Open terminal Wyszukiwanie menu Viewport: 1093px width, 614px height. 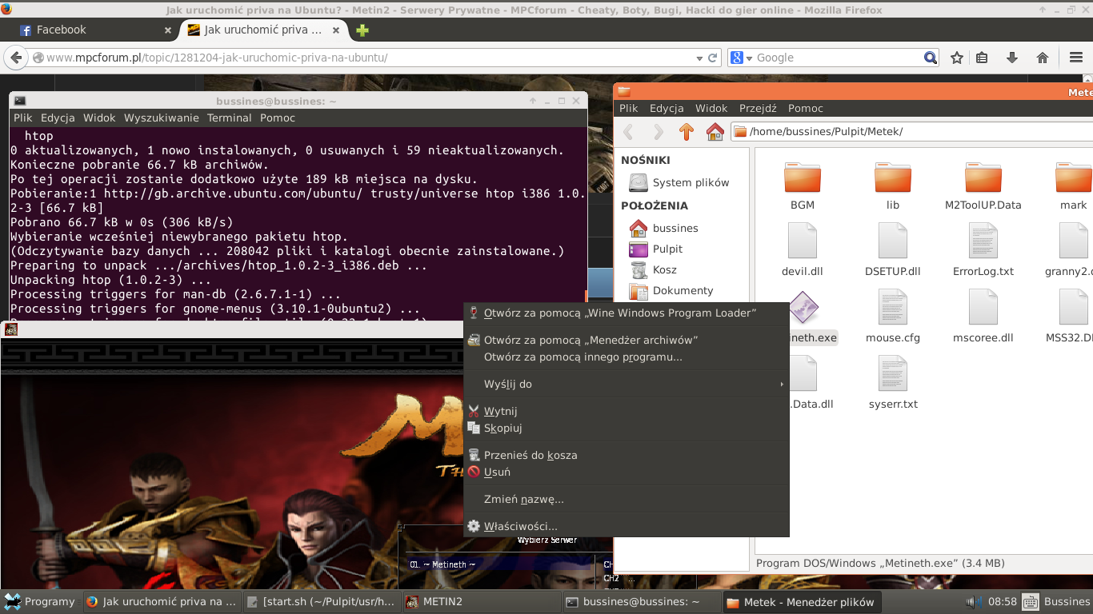coord(161,118)
